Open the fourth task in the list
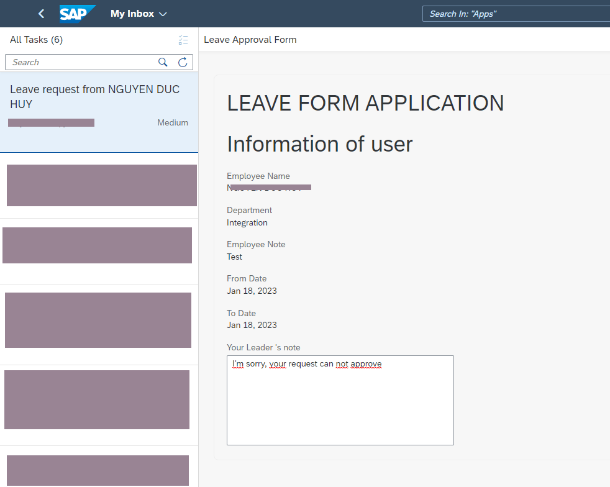Viewport: 610px width, 487px height. (98, 320)
